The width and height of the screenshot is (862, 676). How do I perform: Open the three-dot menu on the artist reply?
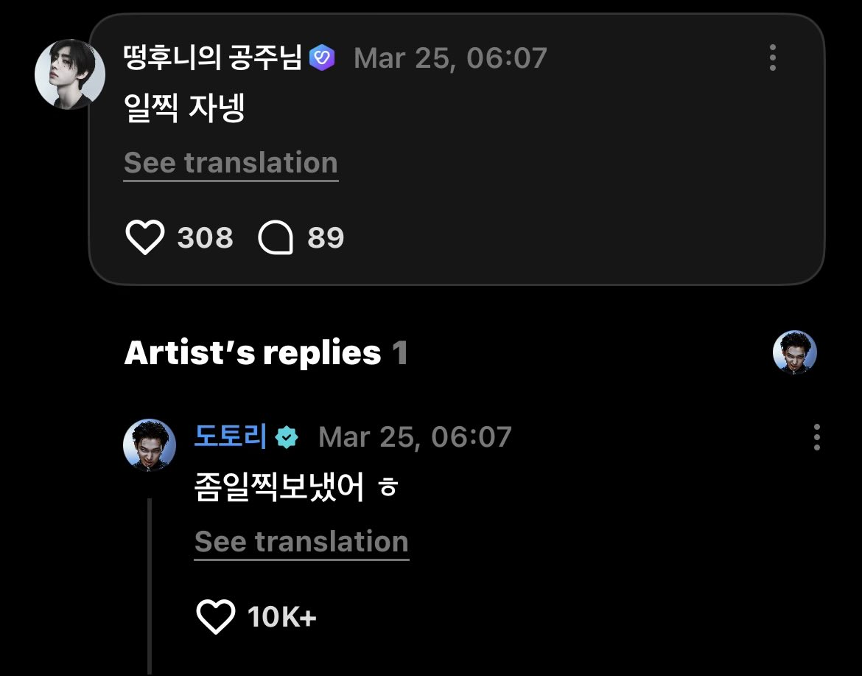816,437
